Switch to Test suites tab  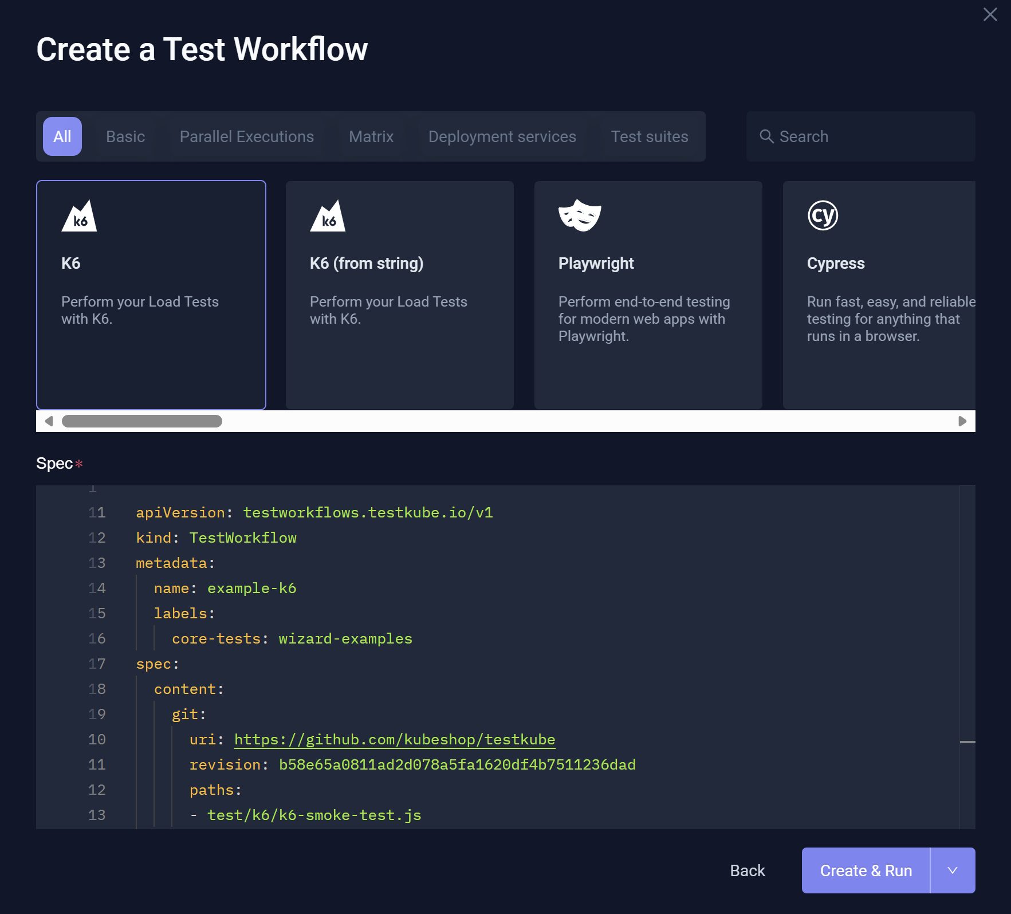(x=650, y=136)
